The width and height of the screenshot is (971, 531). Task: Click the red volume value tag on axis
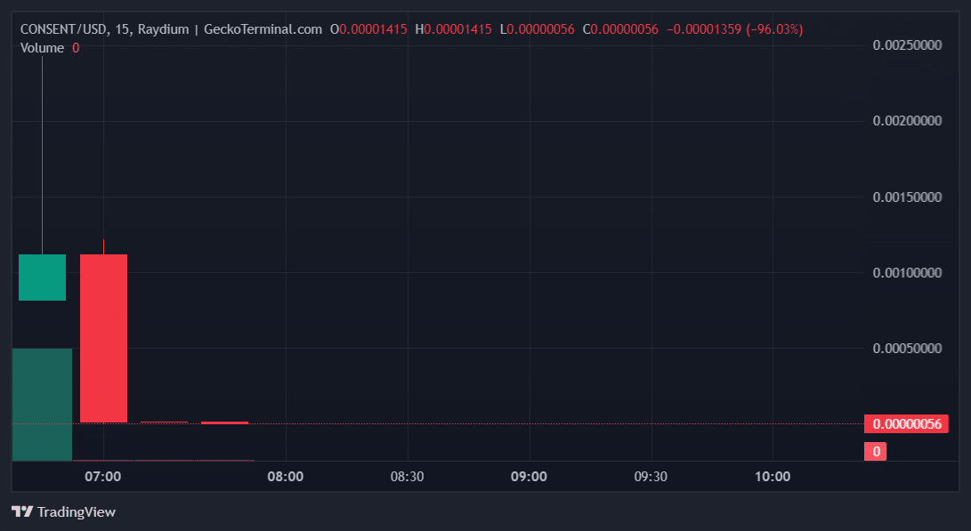(876, 452)
